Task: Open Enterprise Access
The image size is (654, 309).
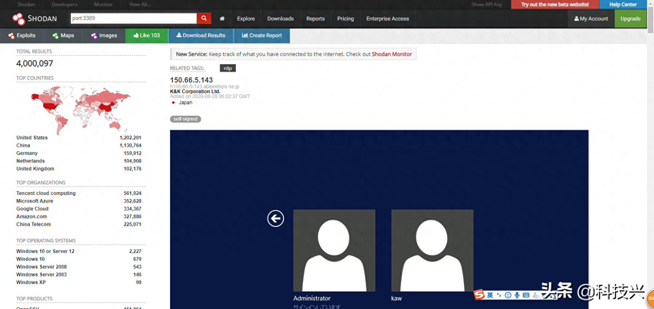Action: 387,19
